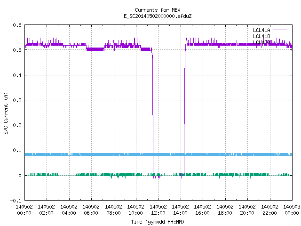Click the 0.4 y-axis tick label

click(17, 75)
